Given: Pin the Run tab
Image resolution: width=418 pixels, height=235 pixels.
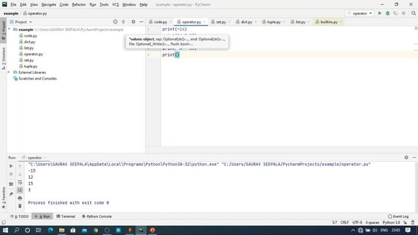Looking at the screenshot, I should [11, 194].
